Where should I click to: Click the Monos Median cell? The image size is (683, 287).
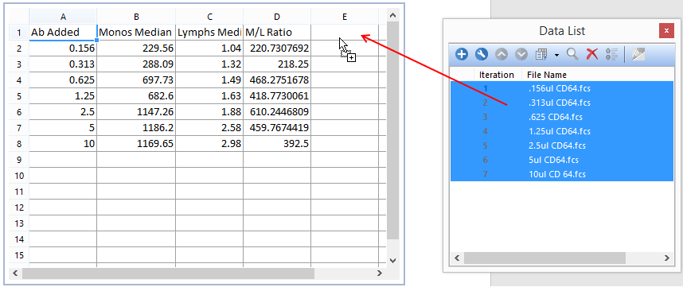(x=136, y=33)
